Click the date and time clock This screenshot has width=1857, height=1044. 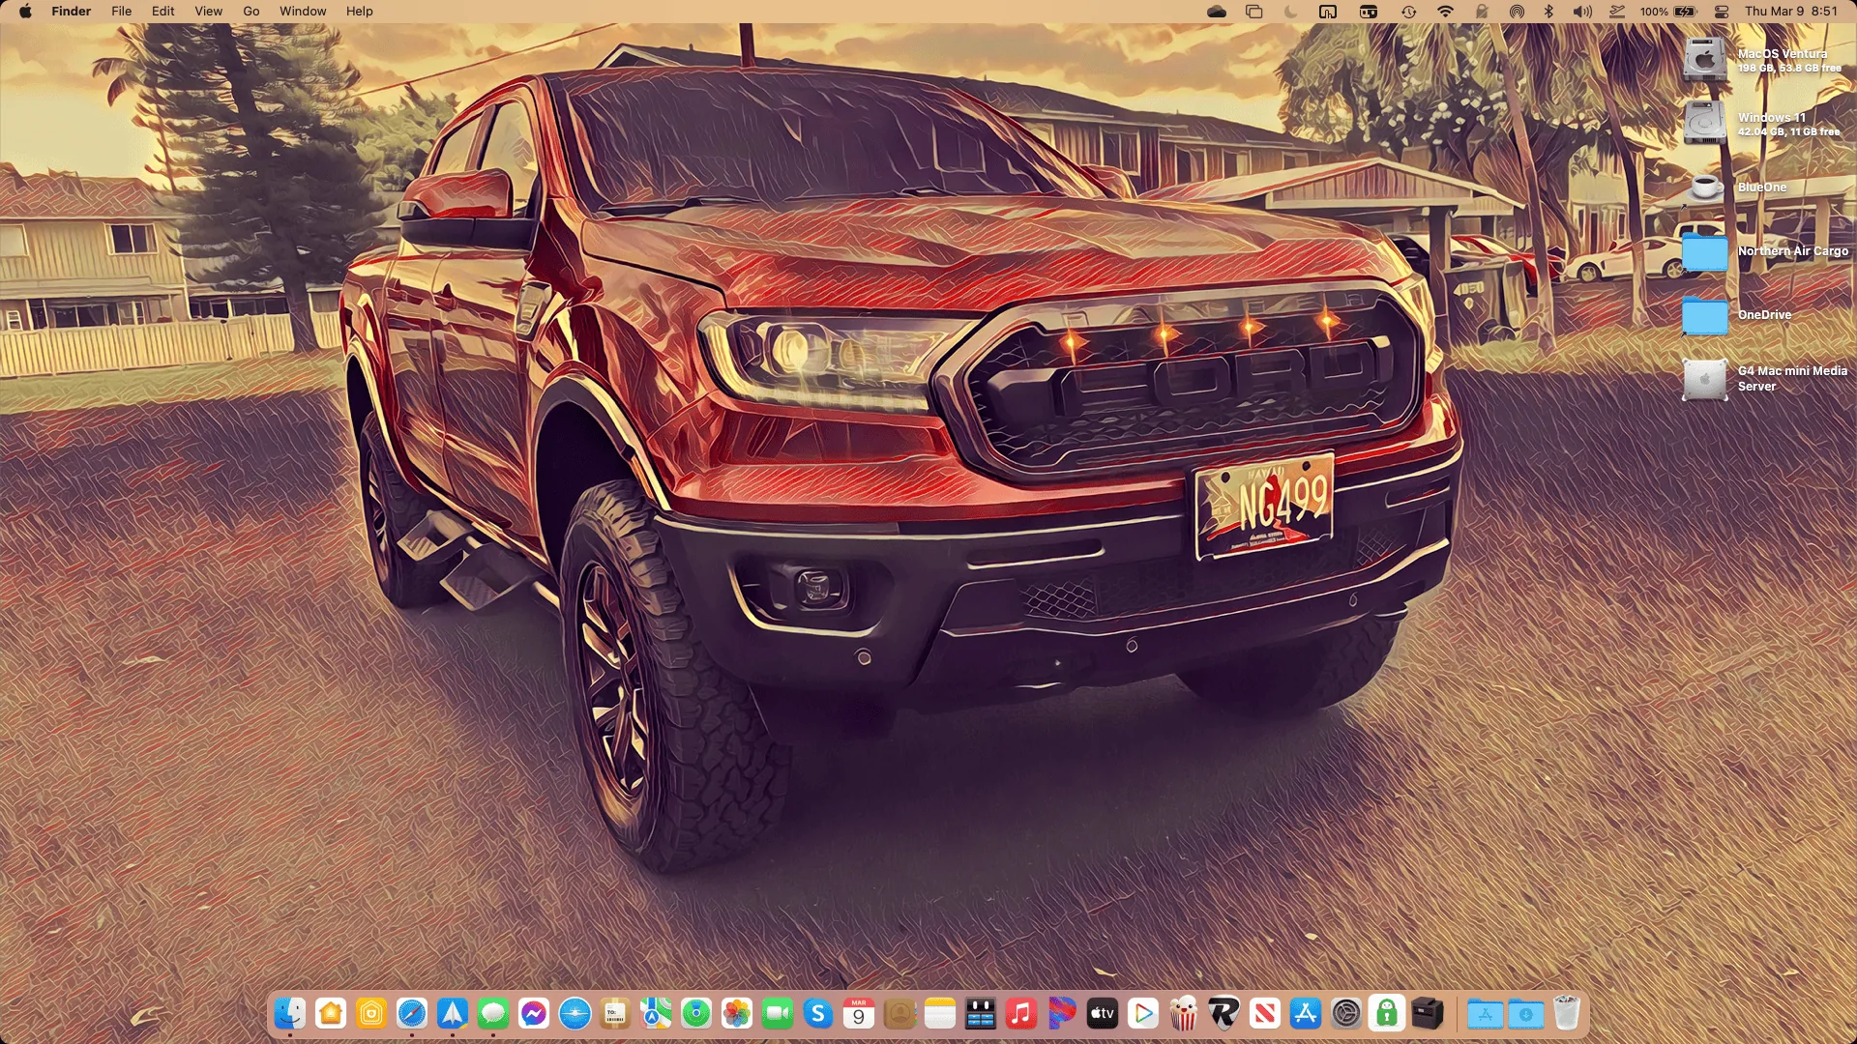pyautogui.click(x=1791, y=12)
